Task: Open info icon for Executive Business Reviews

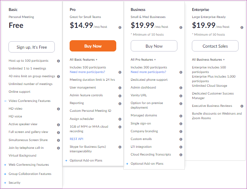Action: (x=242, y=106)
